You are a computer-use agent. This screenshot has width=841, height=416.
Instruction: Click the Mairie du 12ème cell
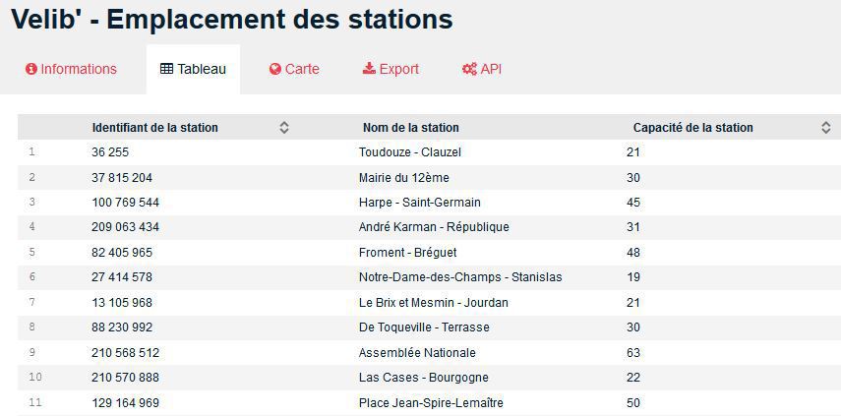tap(403, 178)
